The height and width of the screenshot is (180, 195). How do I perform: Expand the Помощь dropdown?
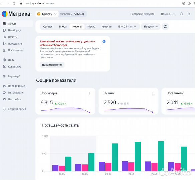point(168,14)
